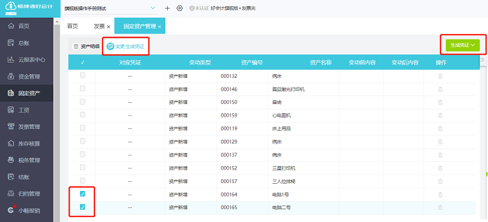Delete the 电脑1号 row
Screen dimensions: 488x222
[440, 195]
